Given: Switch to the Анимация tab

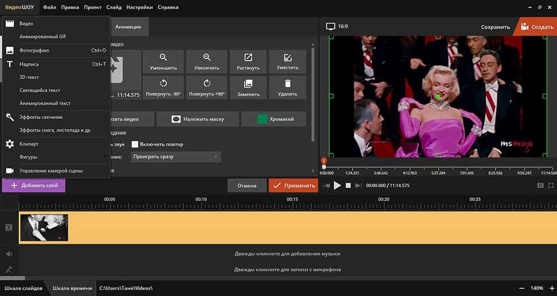Looking at the screenshot, I should coord(129,26).
